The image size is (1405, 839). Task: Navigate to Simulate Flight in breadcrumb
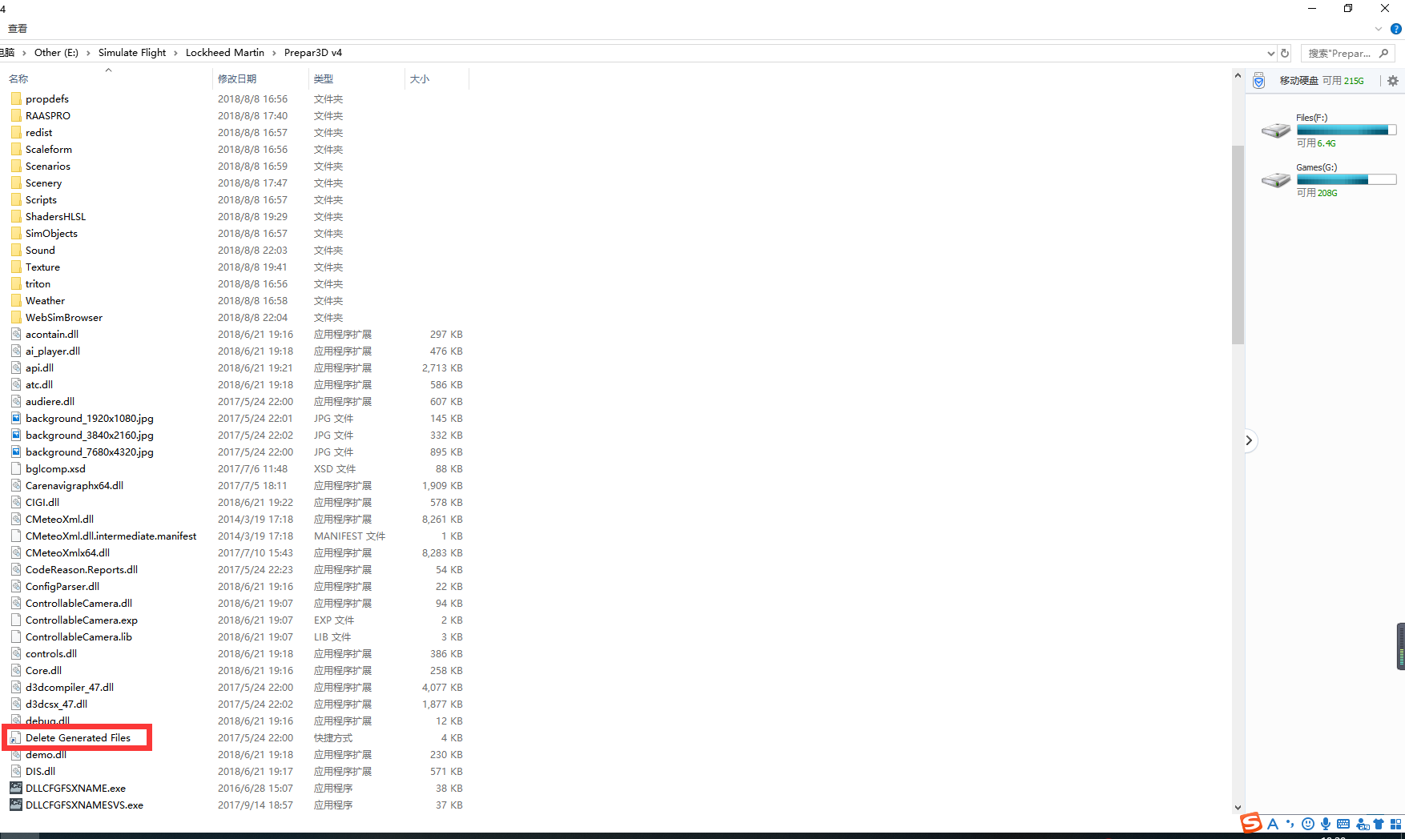point(132,53)
